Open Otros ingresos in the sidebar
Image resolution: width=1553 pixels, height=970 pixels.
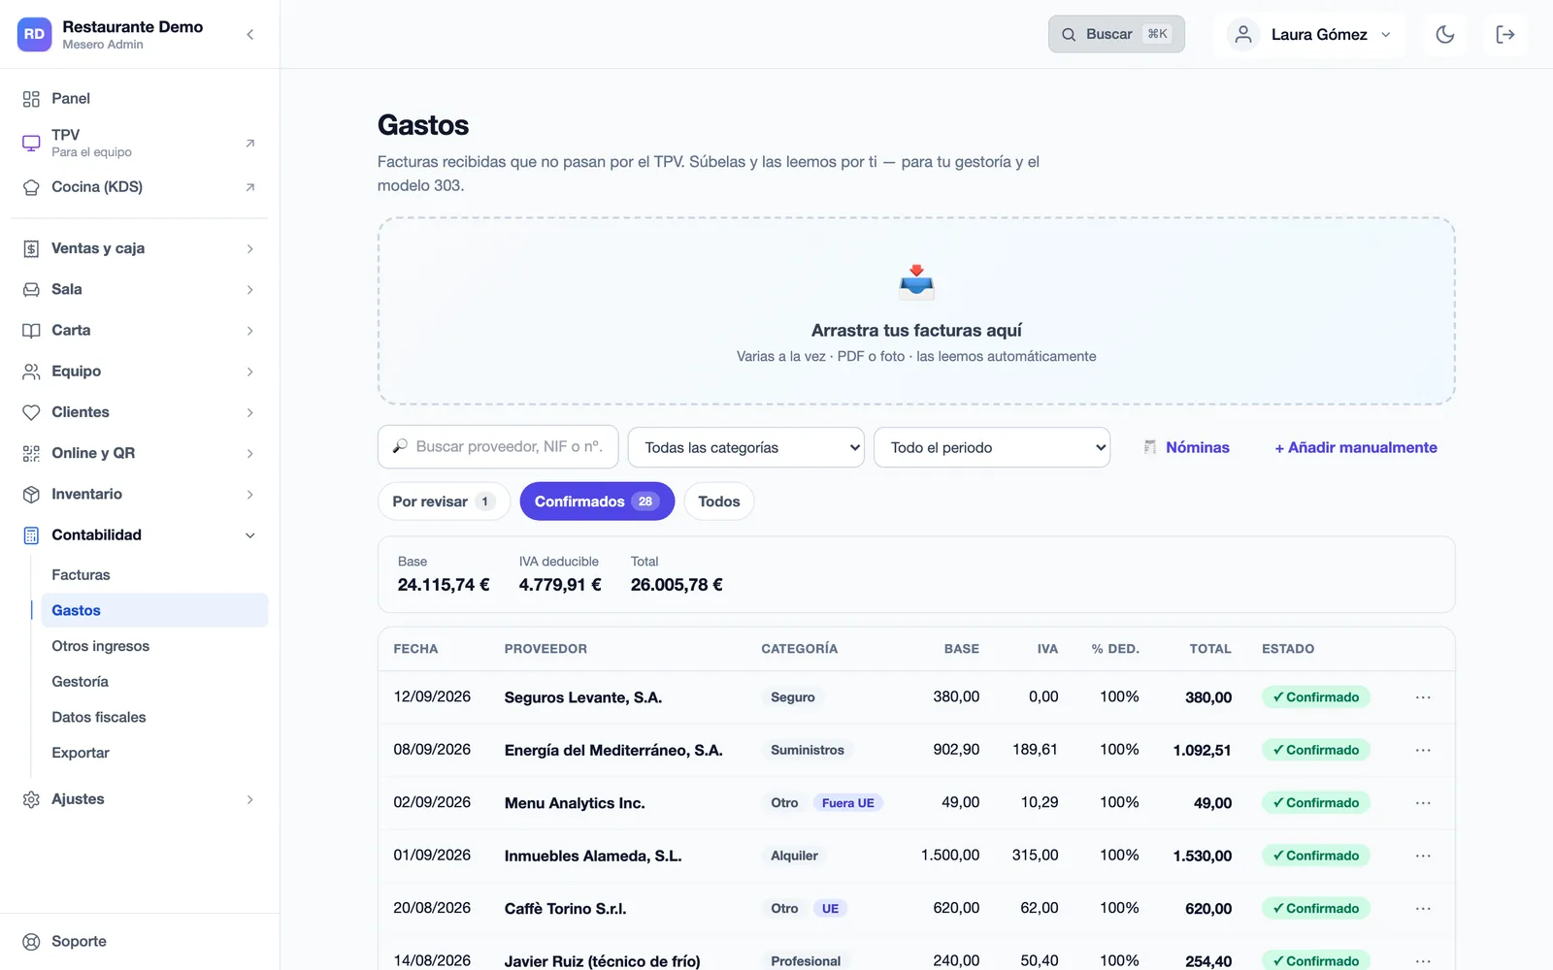[154, 646]
